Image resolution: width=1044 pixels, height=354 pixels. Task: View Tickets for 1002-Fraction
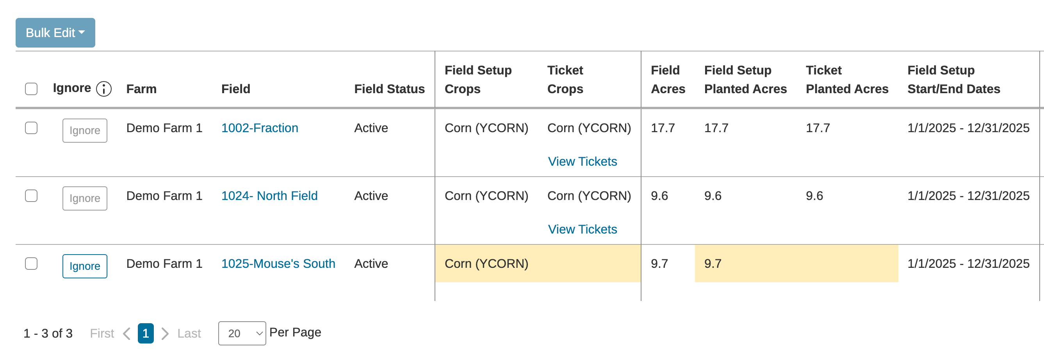point(582,161)
